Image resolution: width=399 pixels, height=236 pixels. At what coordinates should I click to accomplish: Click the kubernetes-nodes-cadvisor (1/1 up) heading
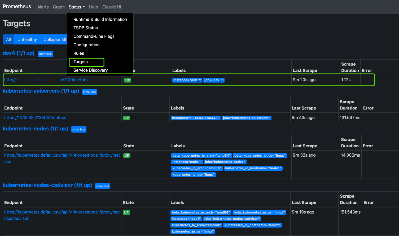47,185
